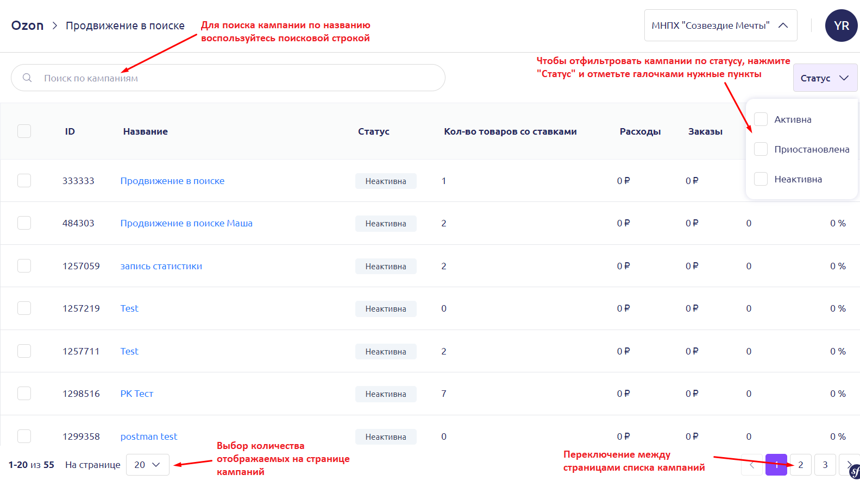Collapse the Статус filter dropdown
Viewport: 860px width, 481px height.
click(x=824, y=78)
